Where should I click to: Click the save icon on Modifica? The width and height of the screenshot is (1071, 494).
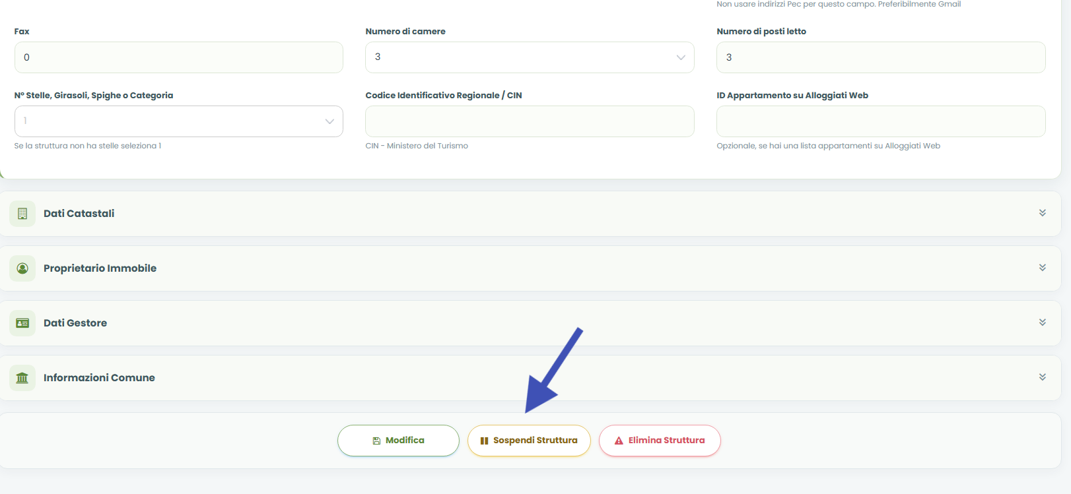point(376,441)
